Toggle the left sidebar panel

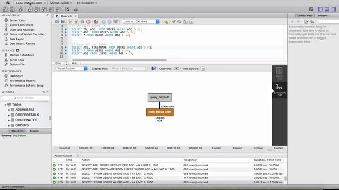tap(320, 9)
